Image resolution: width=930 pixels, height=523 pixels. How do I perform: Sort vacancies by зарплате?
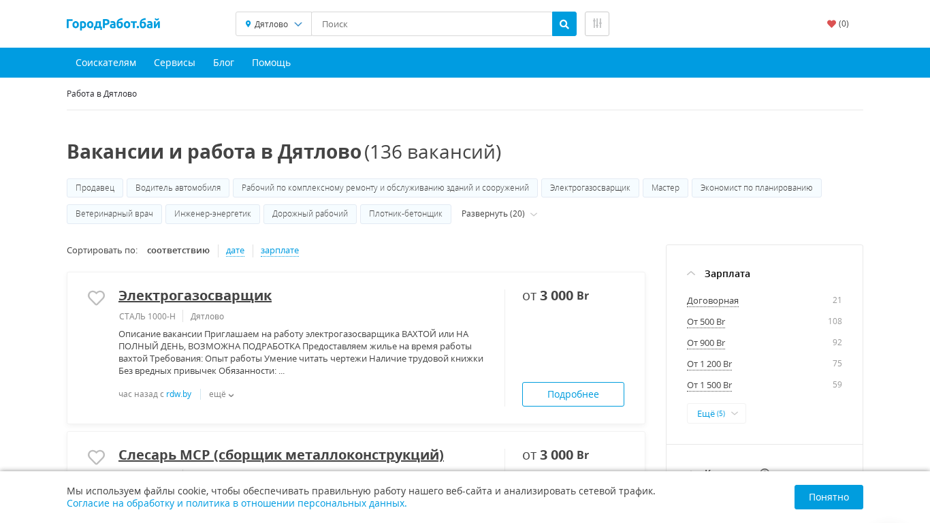coord(279,251)
